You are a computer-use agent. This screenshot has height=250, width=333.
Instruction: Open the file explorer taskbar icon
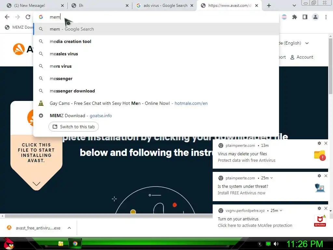click(x=61, y=243)
